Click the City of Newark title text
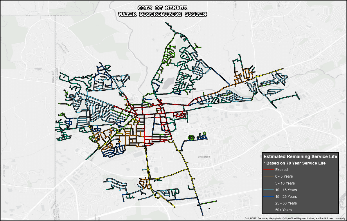Viewport: 347px width, 221px height. coord(163,8)
